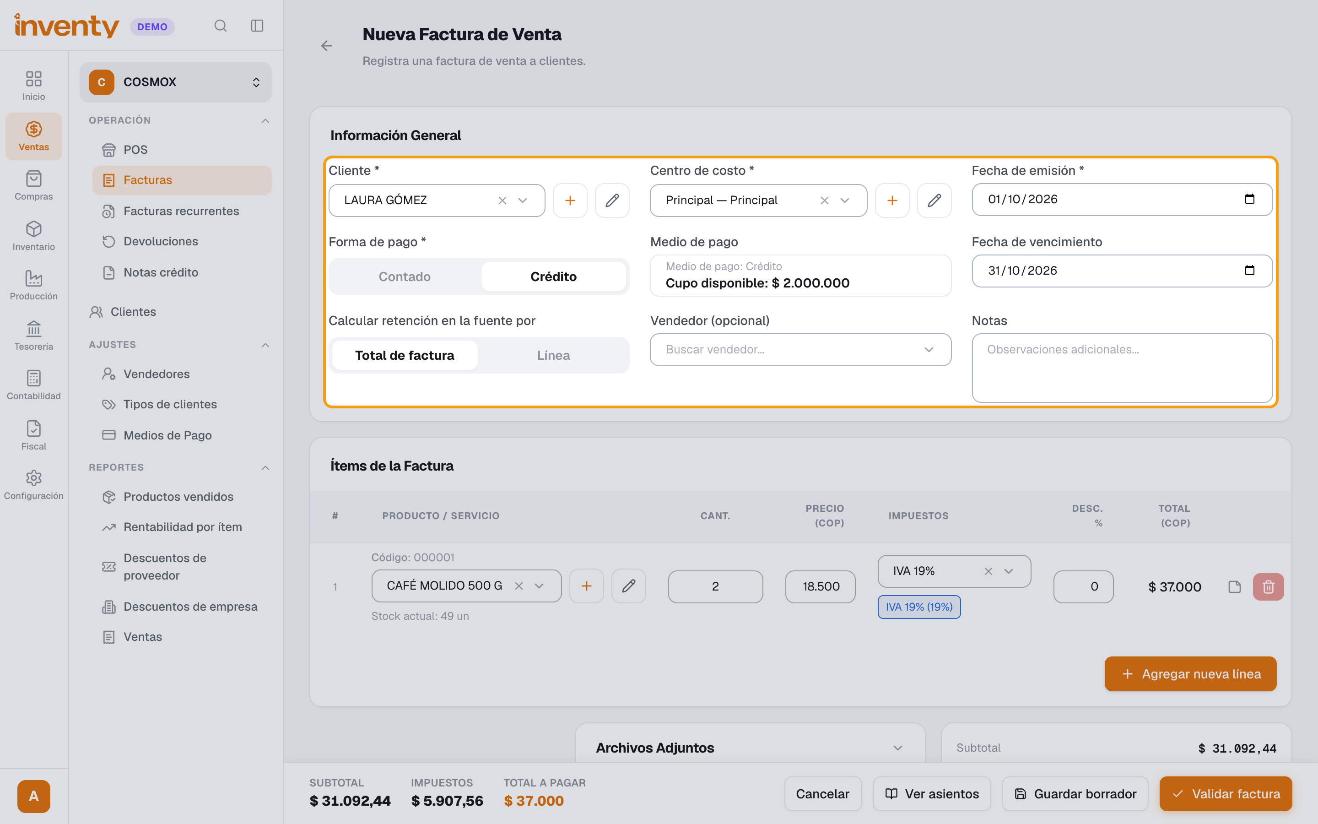Open Inicio in the icon rail

point(34,86)
